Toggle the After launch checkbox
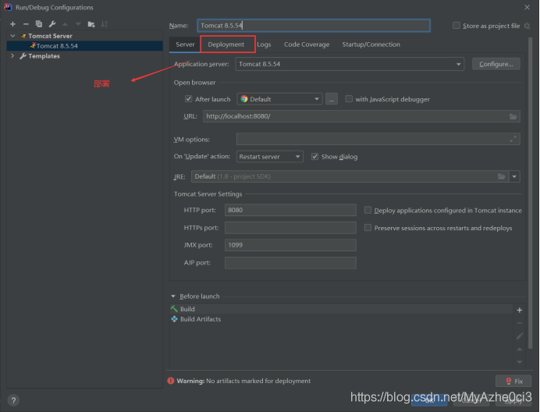540x412 pixels. pos(189,99)
